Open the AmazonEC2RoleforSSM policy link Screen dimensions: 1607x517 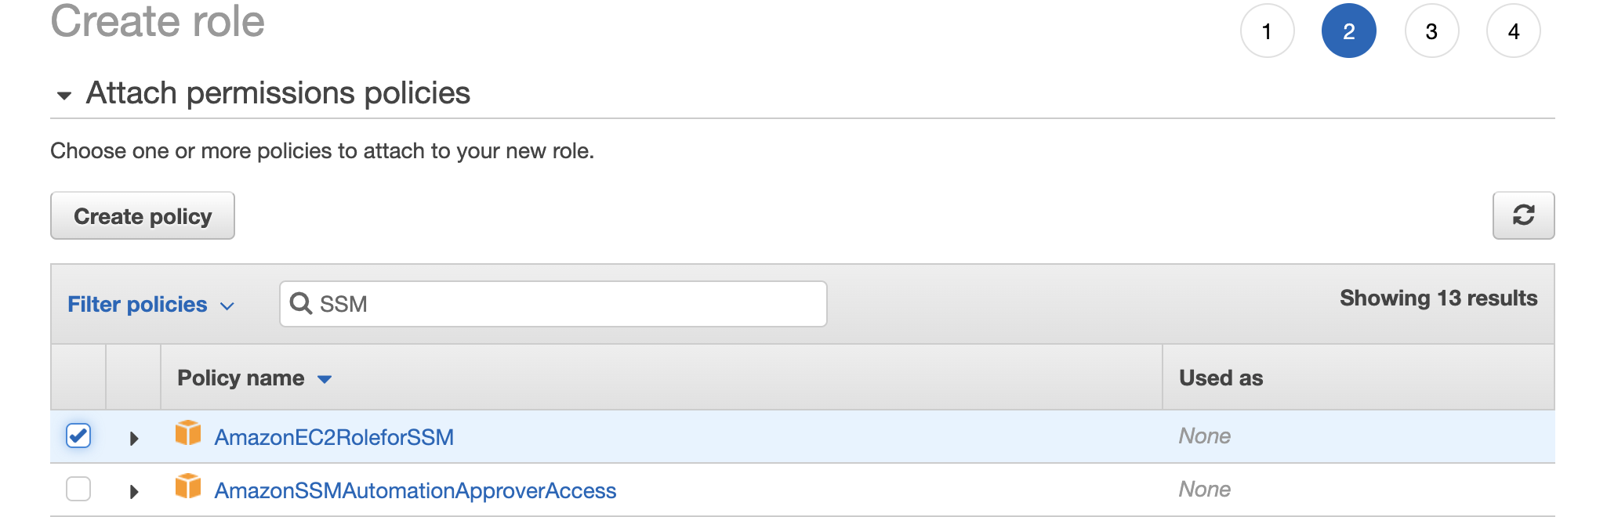[x=334, y=437]
